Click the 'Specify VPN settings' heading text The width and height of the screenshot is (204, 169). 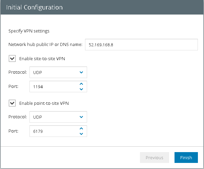(29, 31)
